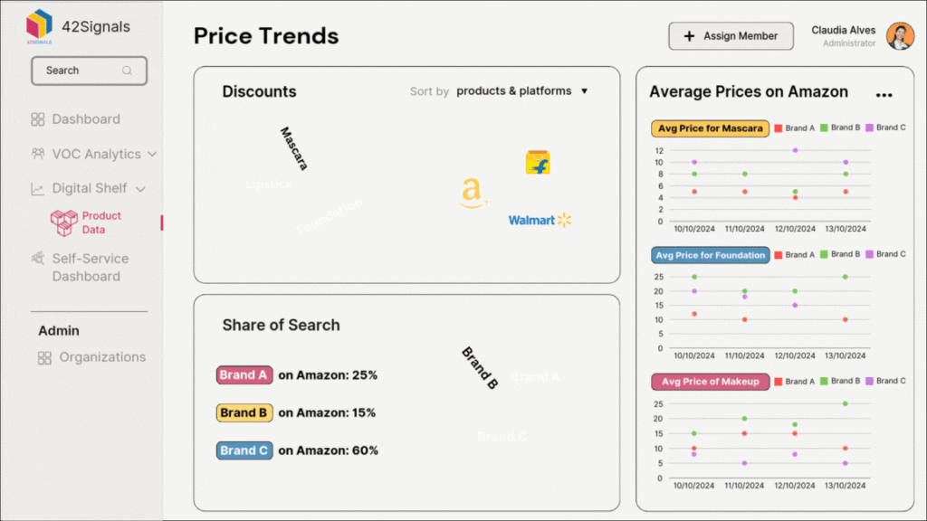Click the VOC Analytics sidebar icon
Image resolution: width=927 pixels, height=521 pixels.
pyautogui.click(x=40, y=154)
